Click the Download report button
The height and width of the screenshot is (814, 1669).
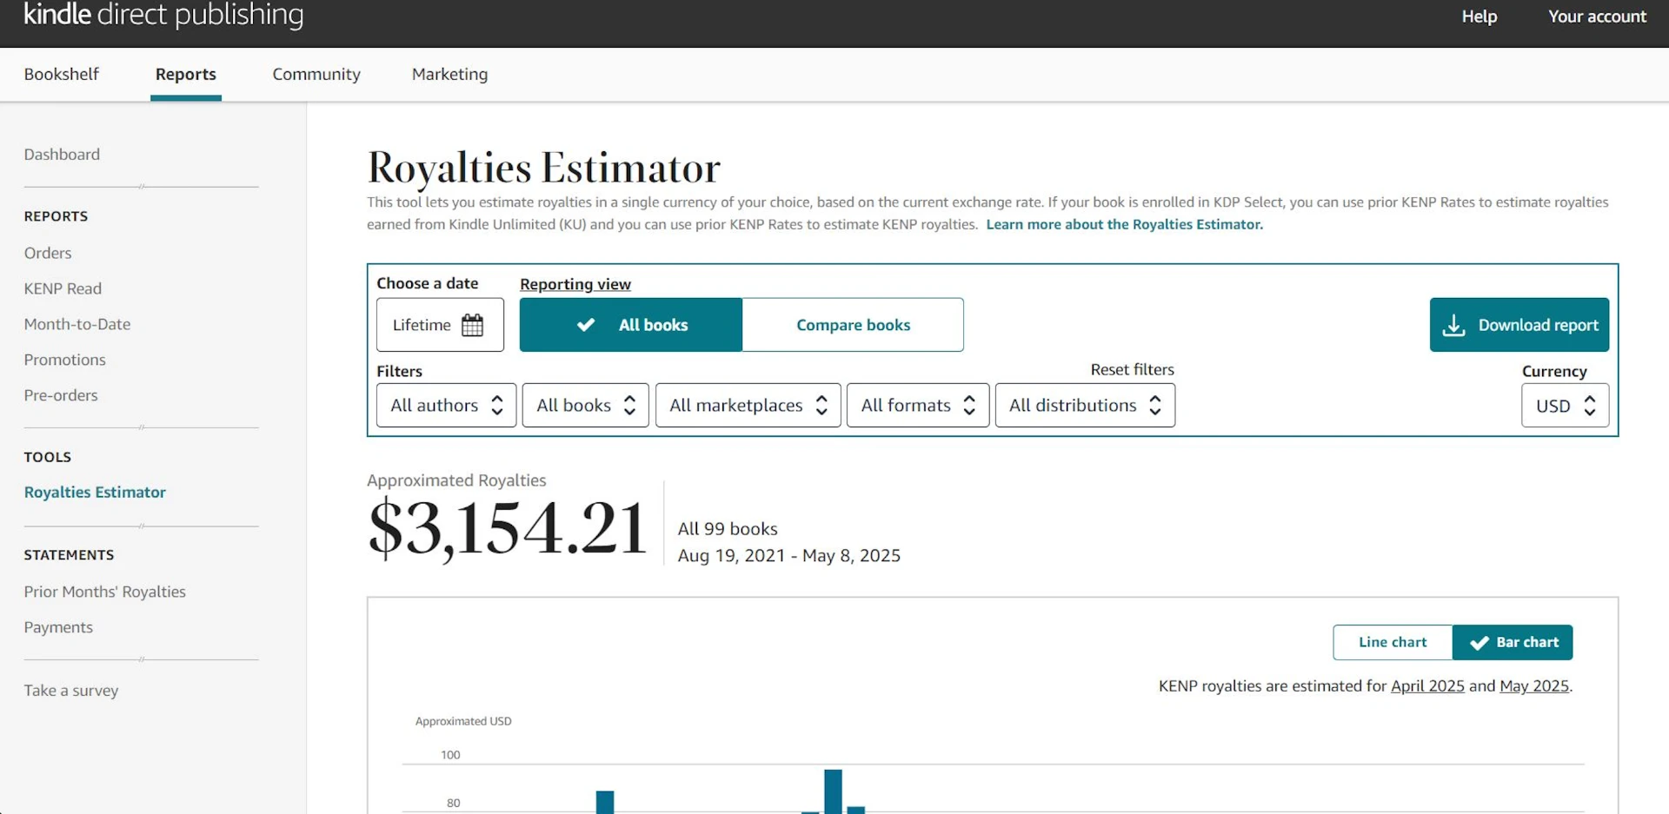[x=1519, y=325]
